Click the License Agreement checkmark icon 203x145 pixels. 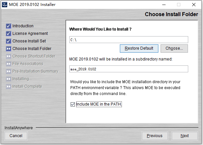click(9, 34)
